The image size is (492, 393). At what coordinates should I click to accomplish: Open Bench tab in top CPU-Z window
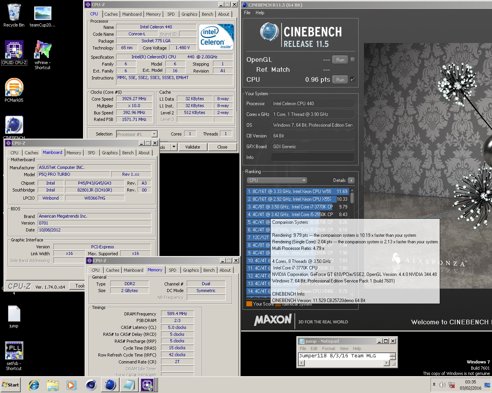[208, 14]
